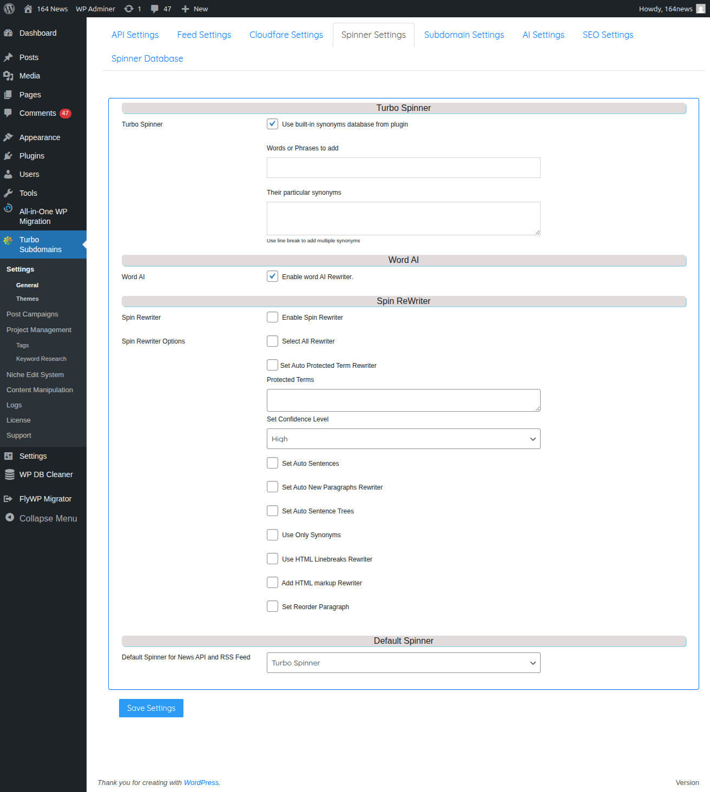This screenshot has height=792, width=710.
Task: Open the Tools wrench icon
Action: (x=8, y=193)
